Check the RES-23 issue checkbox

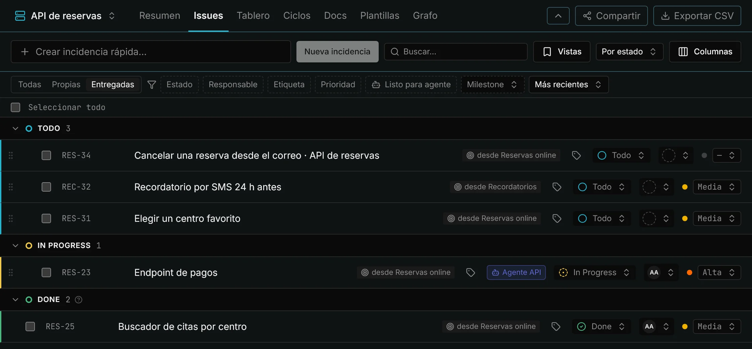46,272
